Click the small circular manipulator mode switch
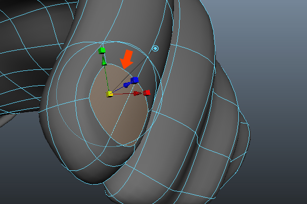This screenshot has width=307, height=204. pos(155,48)
